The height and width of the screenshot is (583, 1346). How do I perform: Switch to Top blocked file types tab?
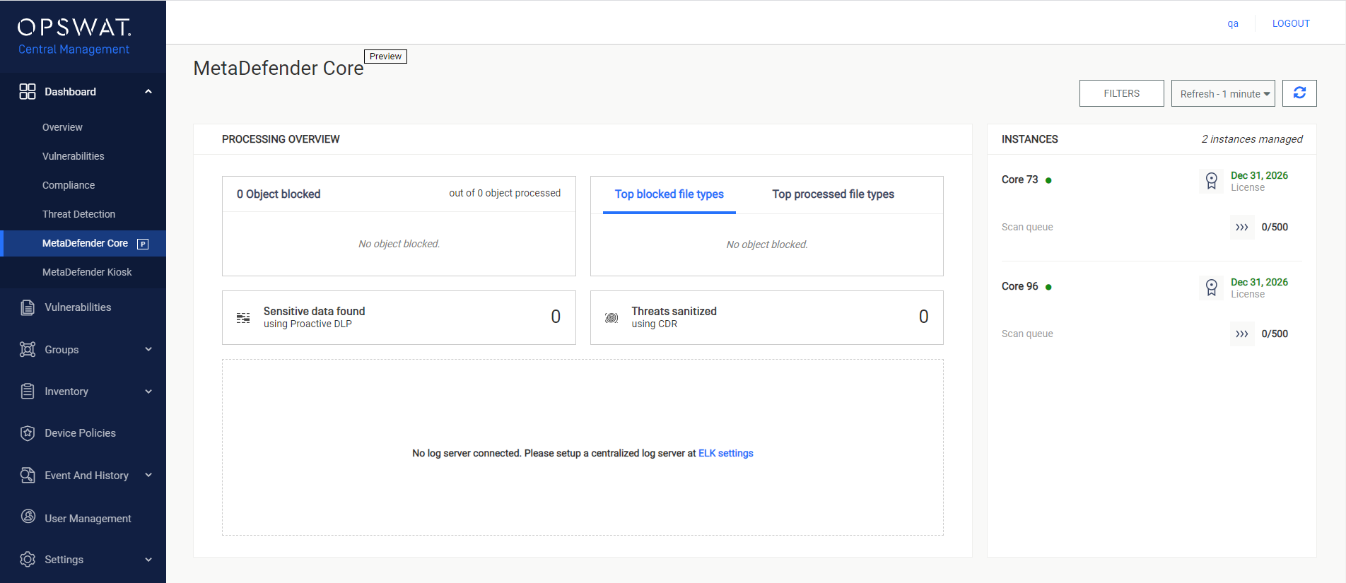pos(669,194)
